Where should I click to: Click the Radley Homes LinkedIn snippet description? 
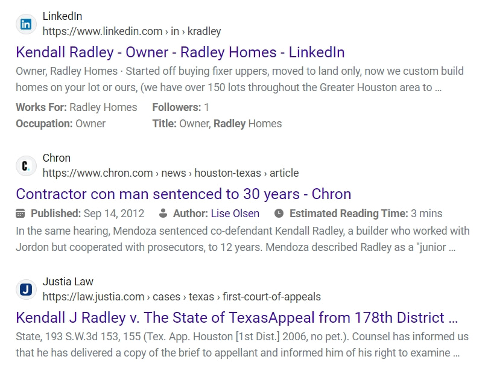(239, 80)
